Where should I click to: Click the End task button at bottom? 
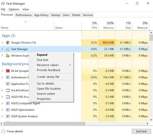[141, 131]
